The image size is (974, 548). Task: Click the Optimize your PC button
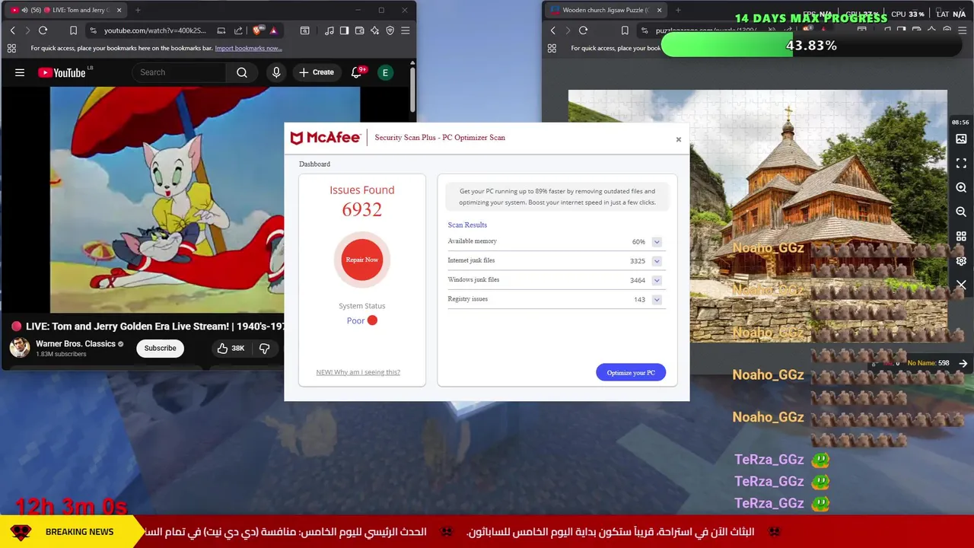631,372
